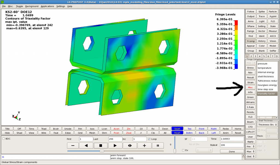Play animation forward
The height and width of the screenshot is (165, 280).
pyautogui.click(x=115, y=146)
